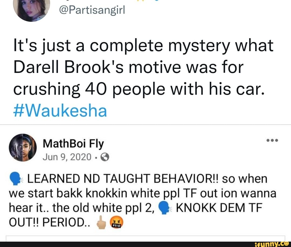Click the speaking head emoji before KNOKK

(164, 208)
